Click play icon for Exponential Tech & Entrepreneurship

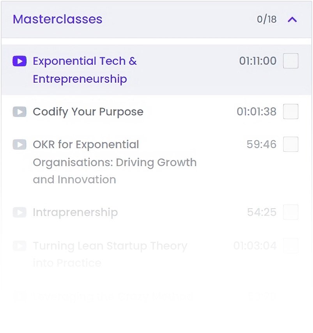pyautogui.click(x=19, y=61)
